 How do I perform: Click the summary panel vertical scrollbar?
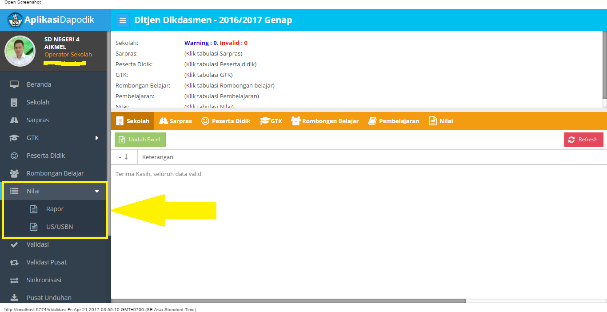click(605, 65)
